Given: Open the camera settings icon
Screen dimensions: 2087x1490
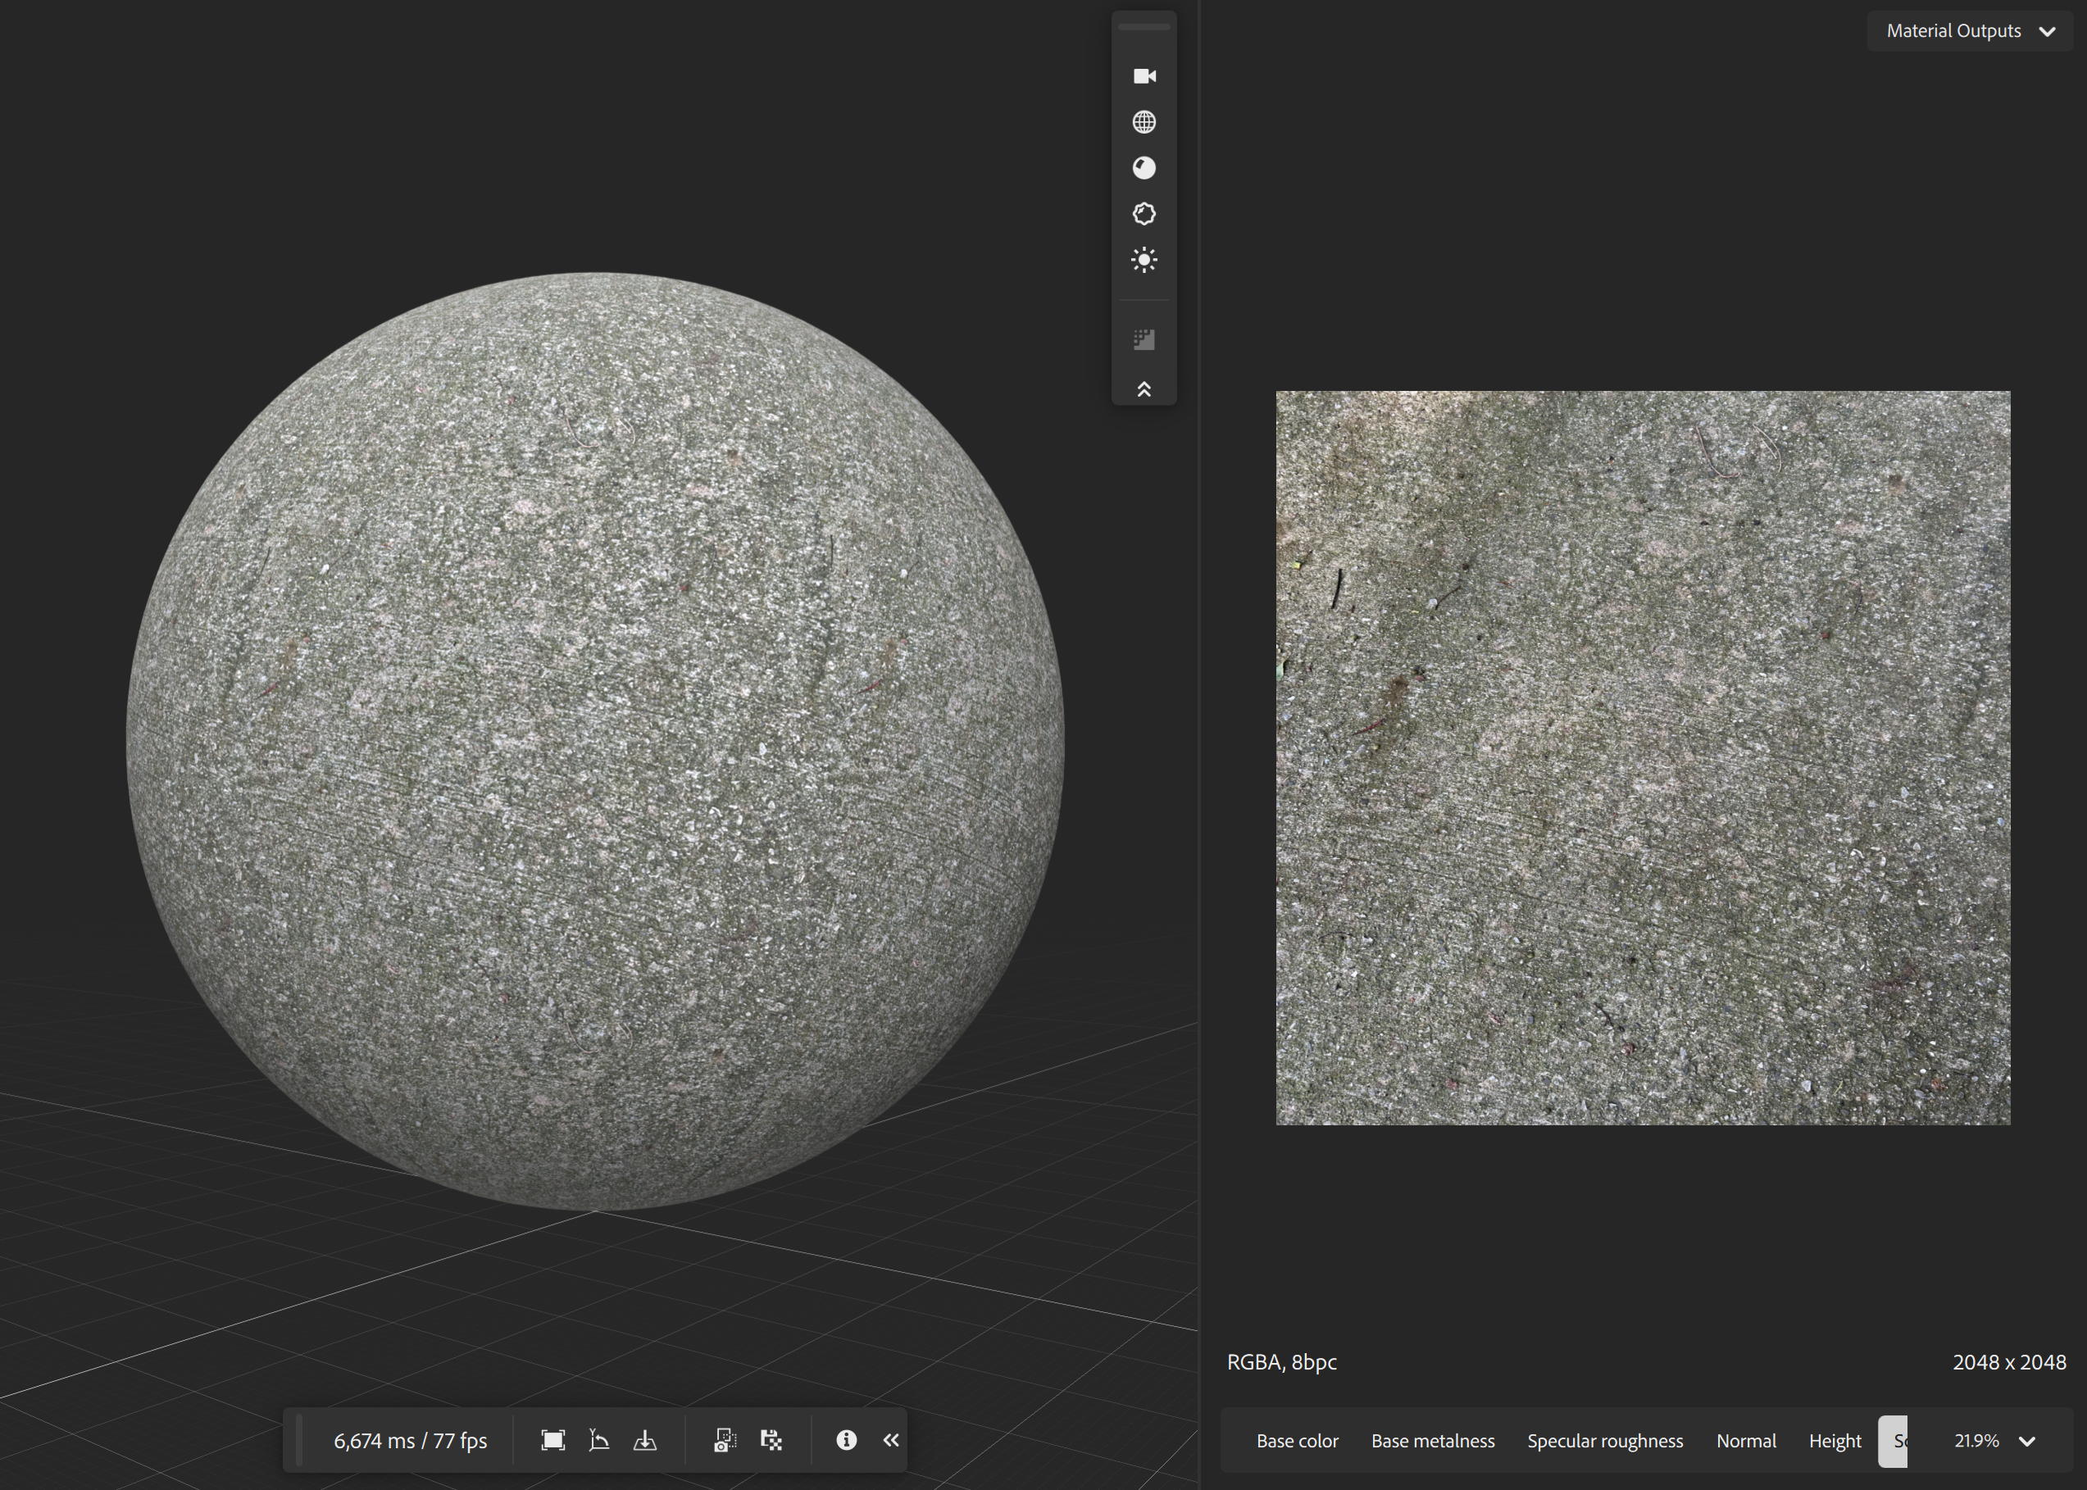Looking at the screenshot, I should click(1144, 76).
